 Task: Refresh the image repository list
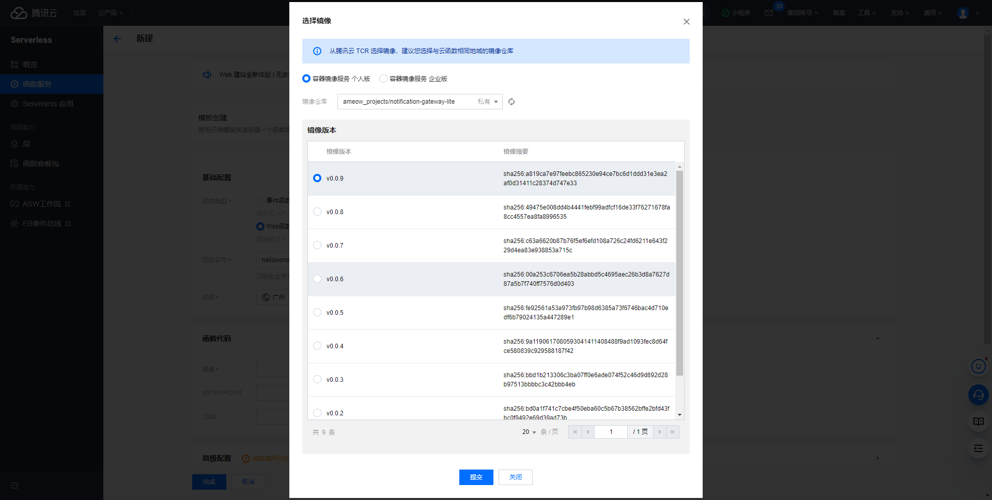point(511,102)
